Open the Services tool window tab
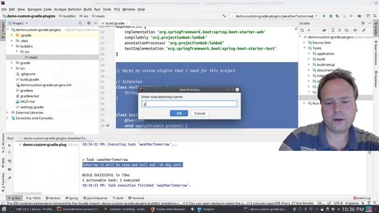 (x=53, y=198)
